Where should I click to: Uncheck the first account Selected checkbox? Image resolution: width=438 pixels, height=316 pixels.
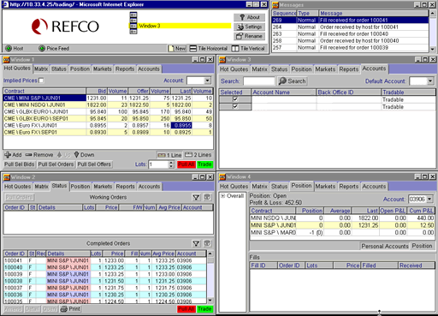click(235, 99)
